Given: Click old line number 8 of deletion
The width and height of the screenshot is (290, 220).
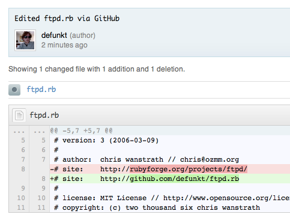Looking at the screenshot, I should coord(23,169).
